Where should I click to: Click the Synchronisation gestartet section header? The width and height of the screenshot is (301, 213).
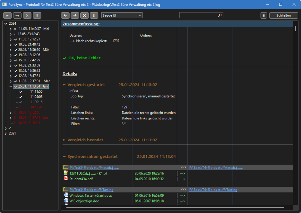pos(92,156)
